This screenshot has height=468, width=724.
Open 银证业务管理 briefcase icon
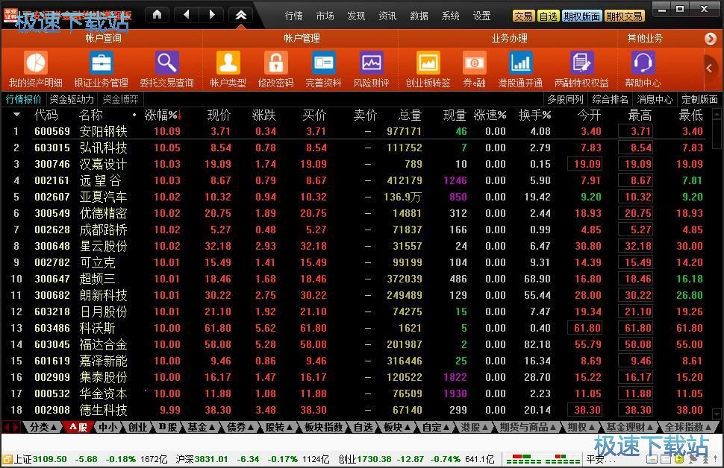click(101, 63)
